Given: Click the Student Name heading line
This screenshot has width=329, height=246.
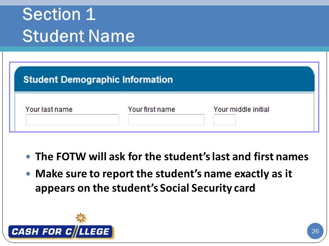Looking at the screenshot, I should pos(78,36).
